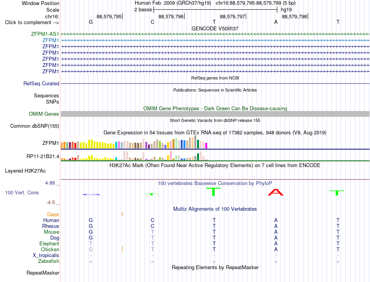Click the blue flattened G PhyloP logo

point(91,194)
